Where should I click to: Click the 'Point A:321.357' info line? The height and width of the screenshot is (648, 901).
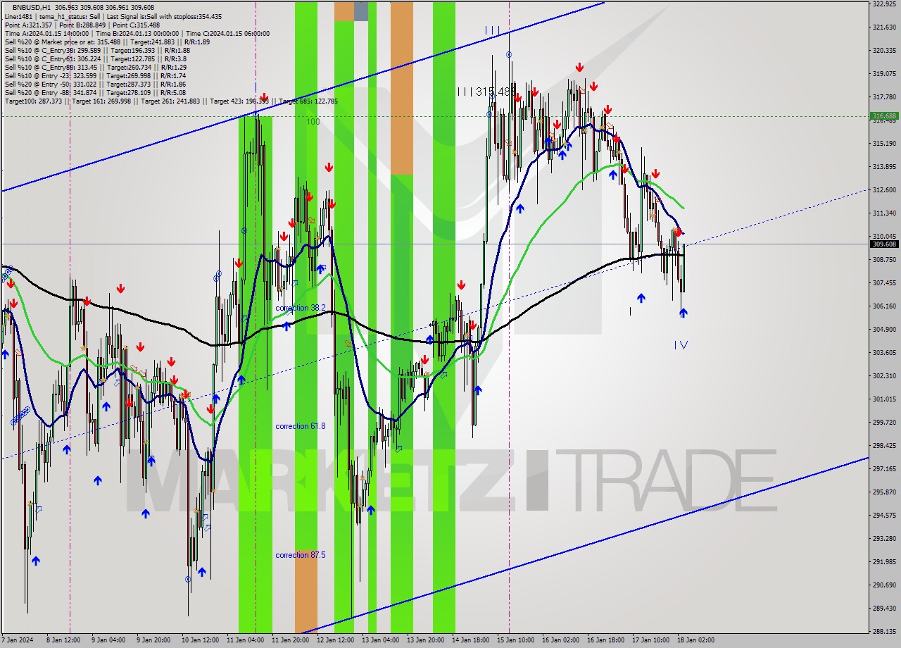[82, 25]
